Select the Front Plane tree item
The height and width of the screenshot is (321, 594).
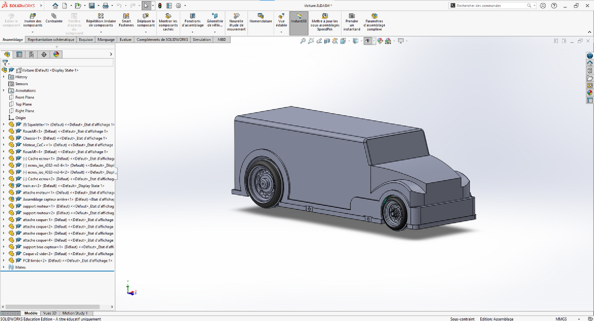[24, 98]
